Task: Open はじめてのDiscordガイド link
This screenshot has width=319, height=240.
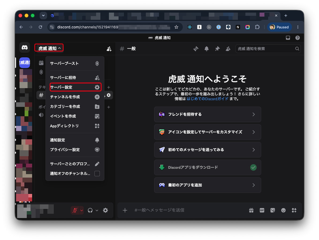Action: tap(207, 99)
